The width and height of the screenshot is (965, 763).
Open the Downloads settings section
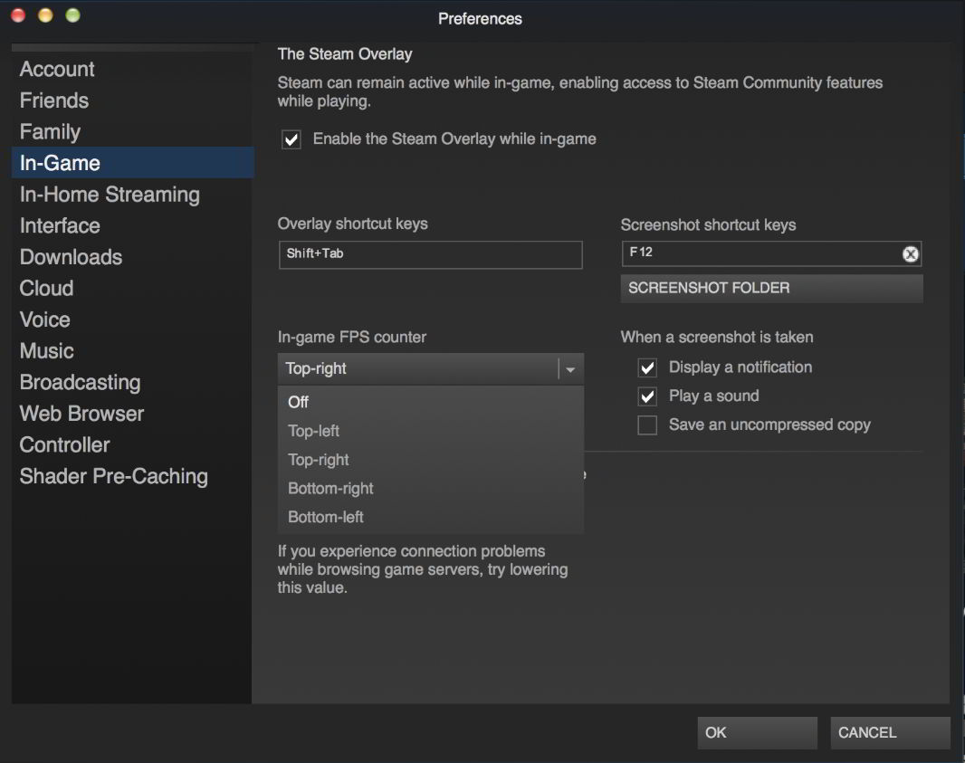click(132, 257)
